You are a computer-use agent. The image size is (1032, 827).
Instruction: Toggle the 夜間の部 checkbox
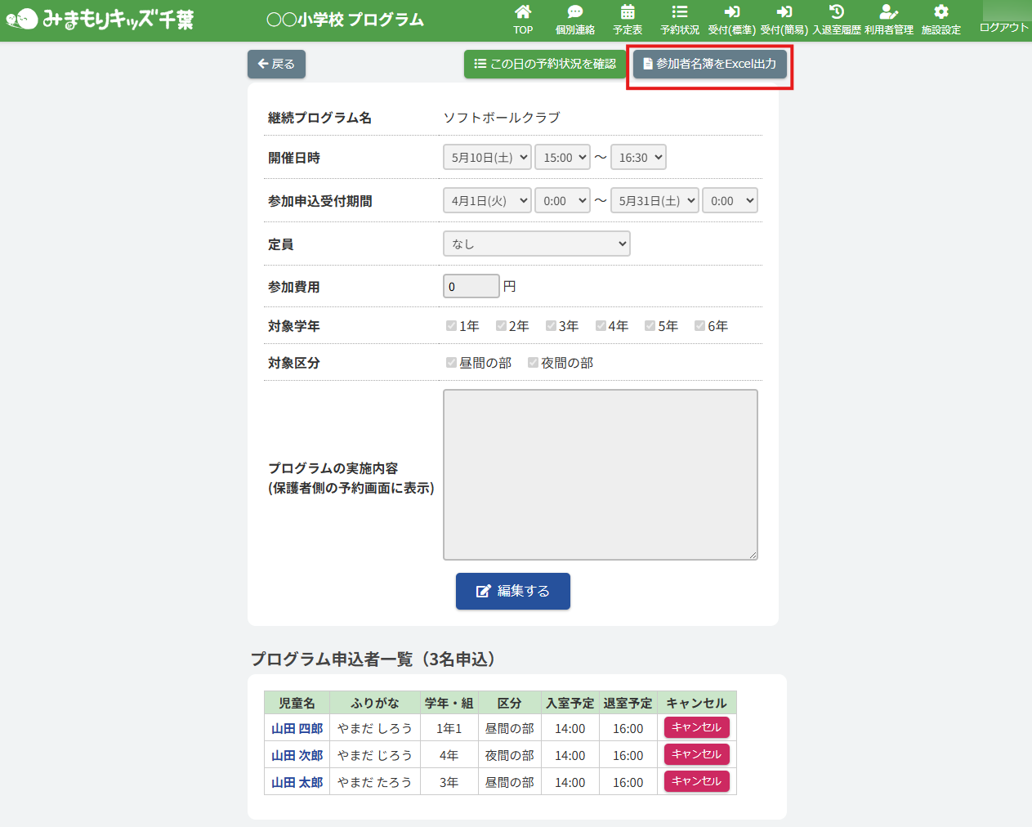[x=533, y=363]
